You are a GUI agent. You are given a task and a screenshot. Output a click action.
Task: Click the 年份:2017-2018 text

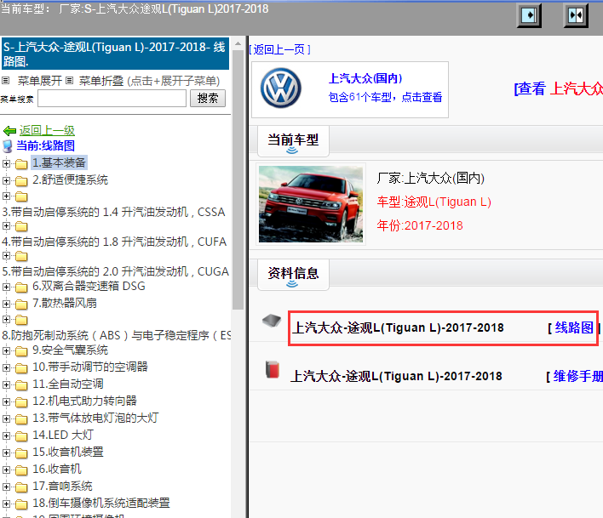(x=420, y=225)
